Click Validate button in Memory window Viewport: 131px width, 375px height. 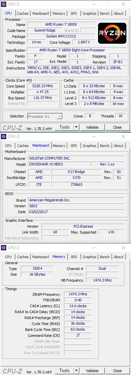click(92, 371)
